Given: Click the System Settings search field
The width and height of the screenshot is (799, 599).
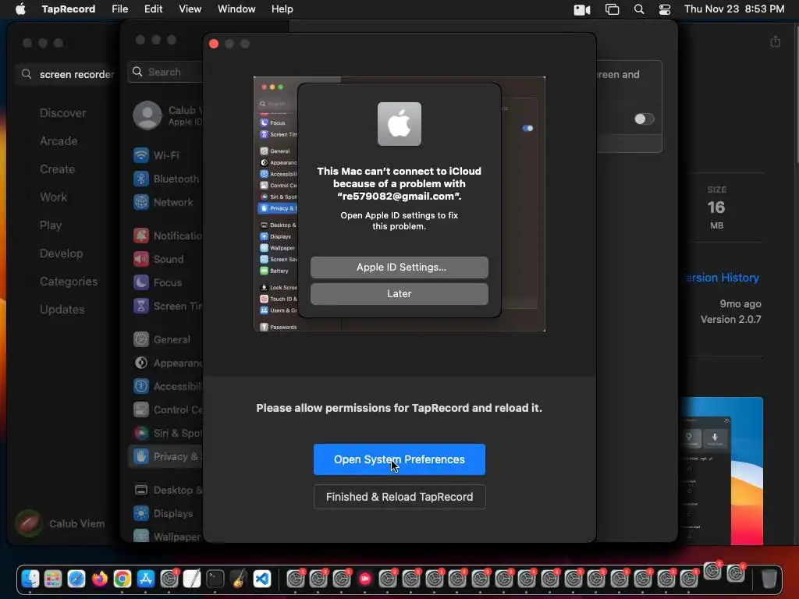Looking at the screenshot, I should pos(165,72).
